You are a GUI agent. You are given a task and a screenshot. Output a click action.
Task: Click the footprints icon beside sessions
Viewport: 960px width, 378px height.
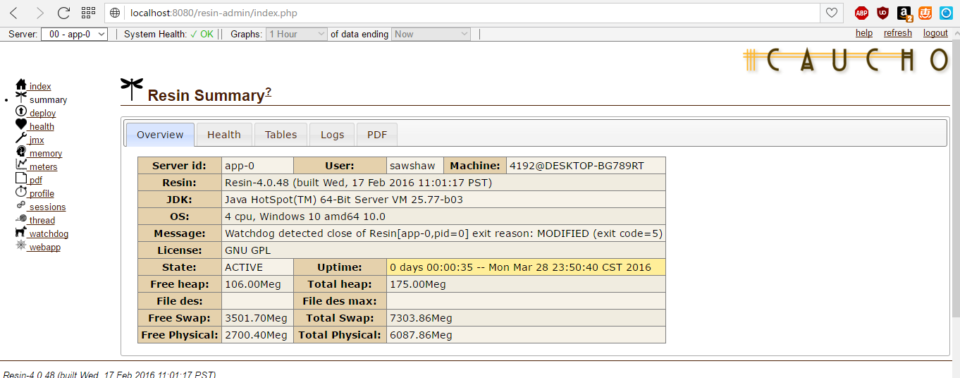point(21,205)
